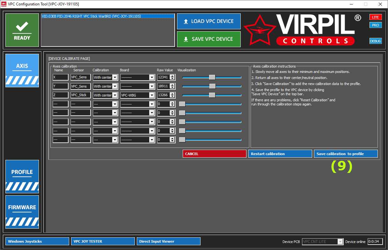Click the DEVICE CALIBRATE PAGE heading

pyautogui.click(x=69, y=59)
